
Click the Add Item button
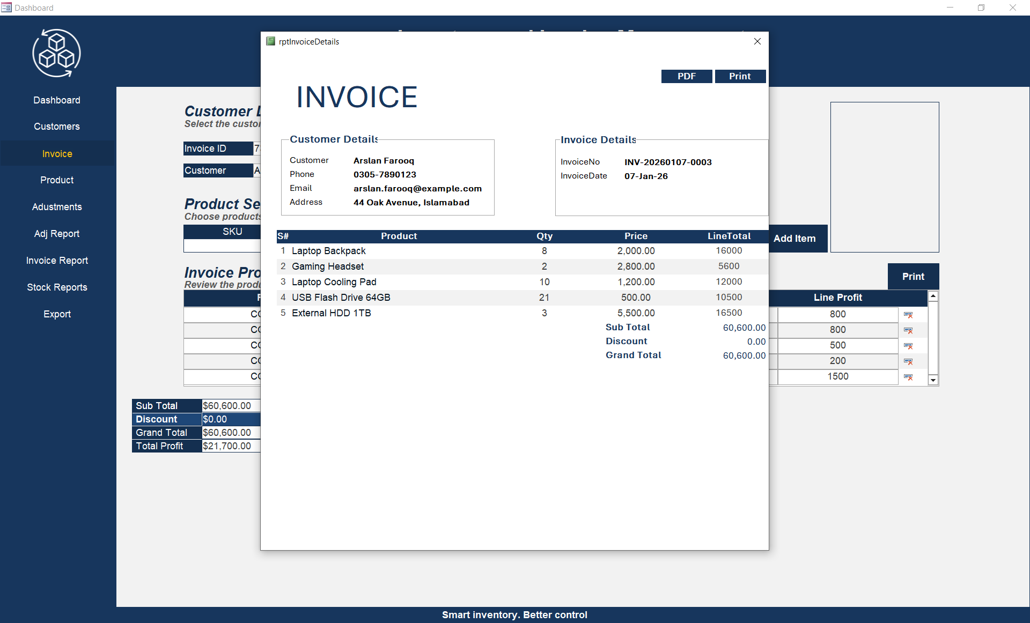click(797, 239)
